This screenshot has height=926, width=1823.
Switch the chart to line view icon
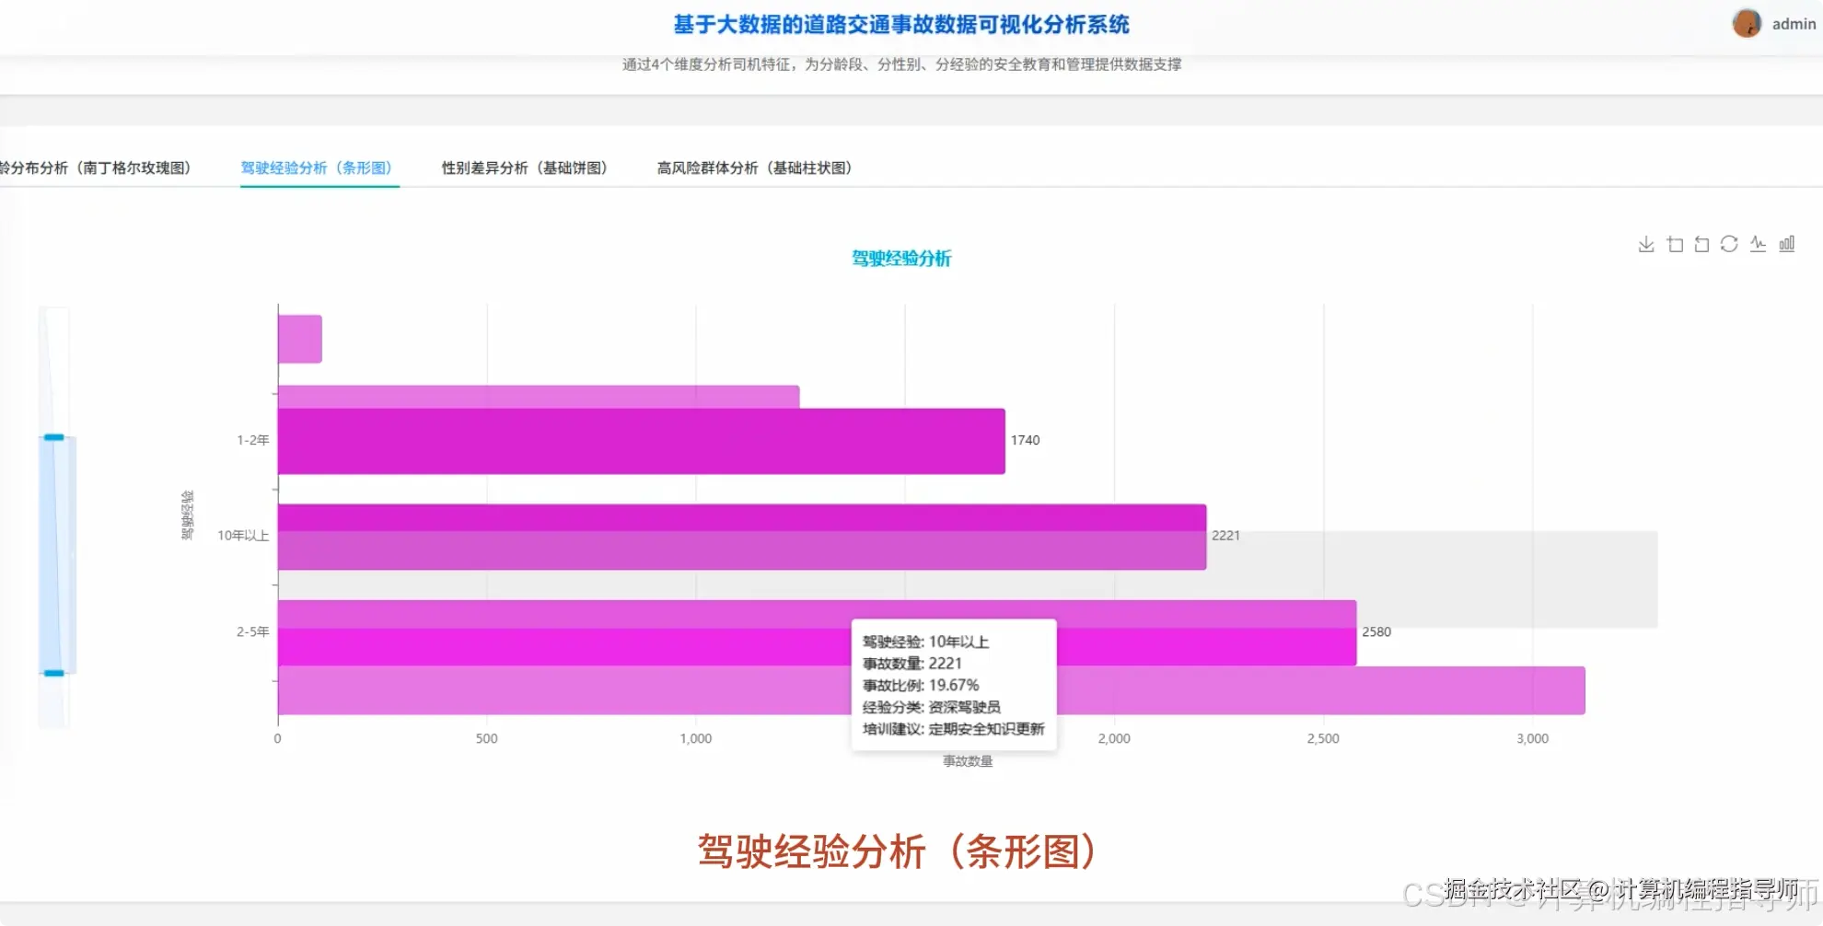(x=1758, y=244)
